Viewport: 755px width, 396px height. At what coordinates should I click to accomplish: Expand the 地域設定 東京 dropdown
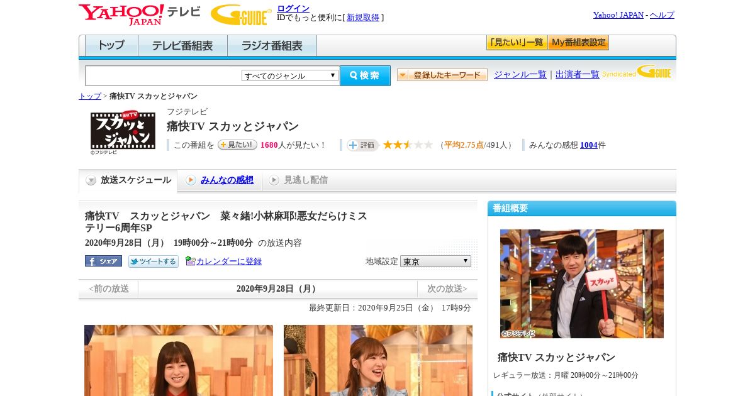pos(435,261)
